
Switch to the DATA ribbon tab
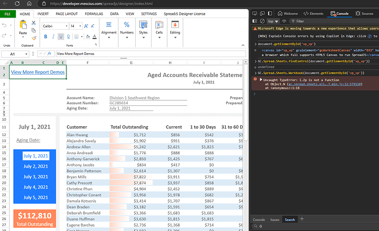tap(114, 14)
